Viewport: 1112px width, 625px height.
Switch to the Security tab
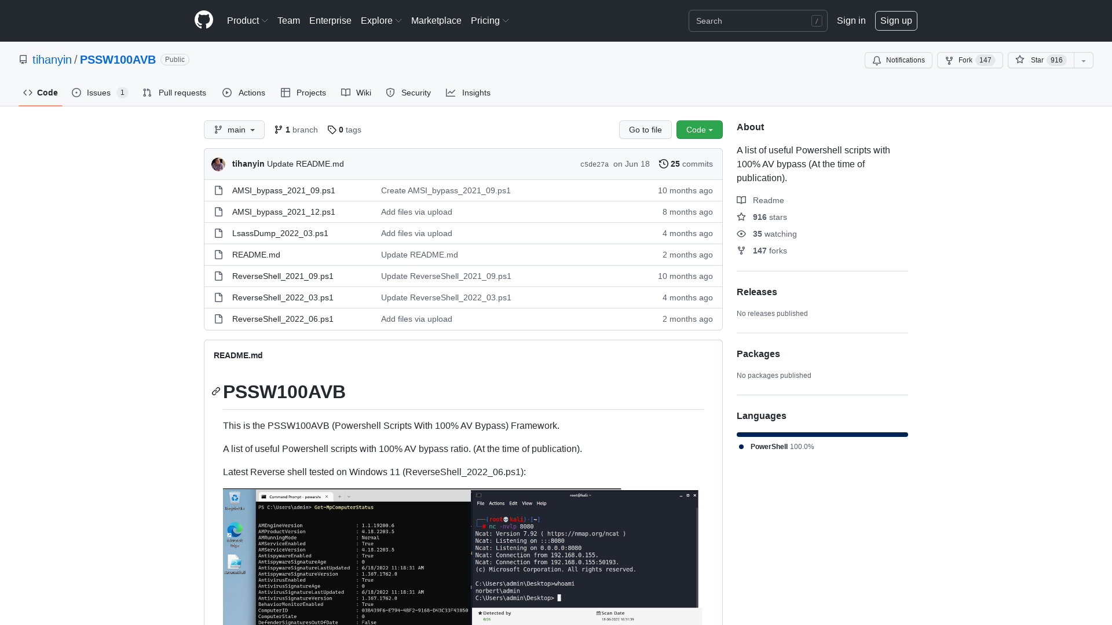coord(408,93)
